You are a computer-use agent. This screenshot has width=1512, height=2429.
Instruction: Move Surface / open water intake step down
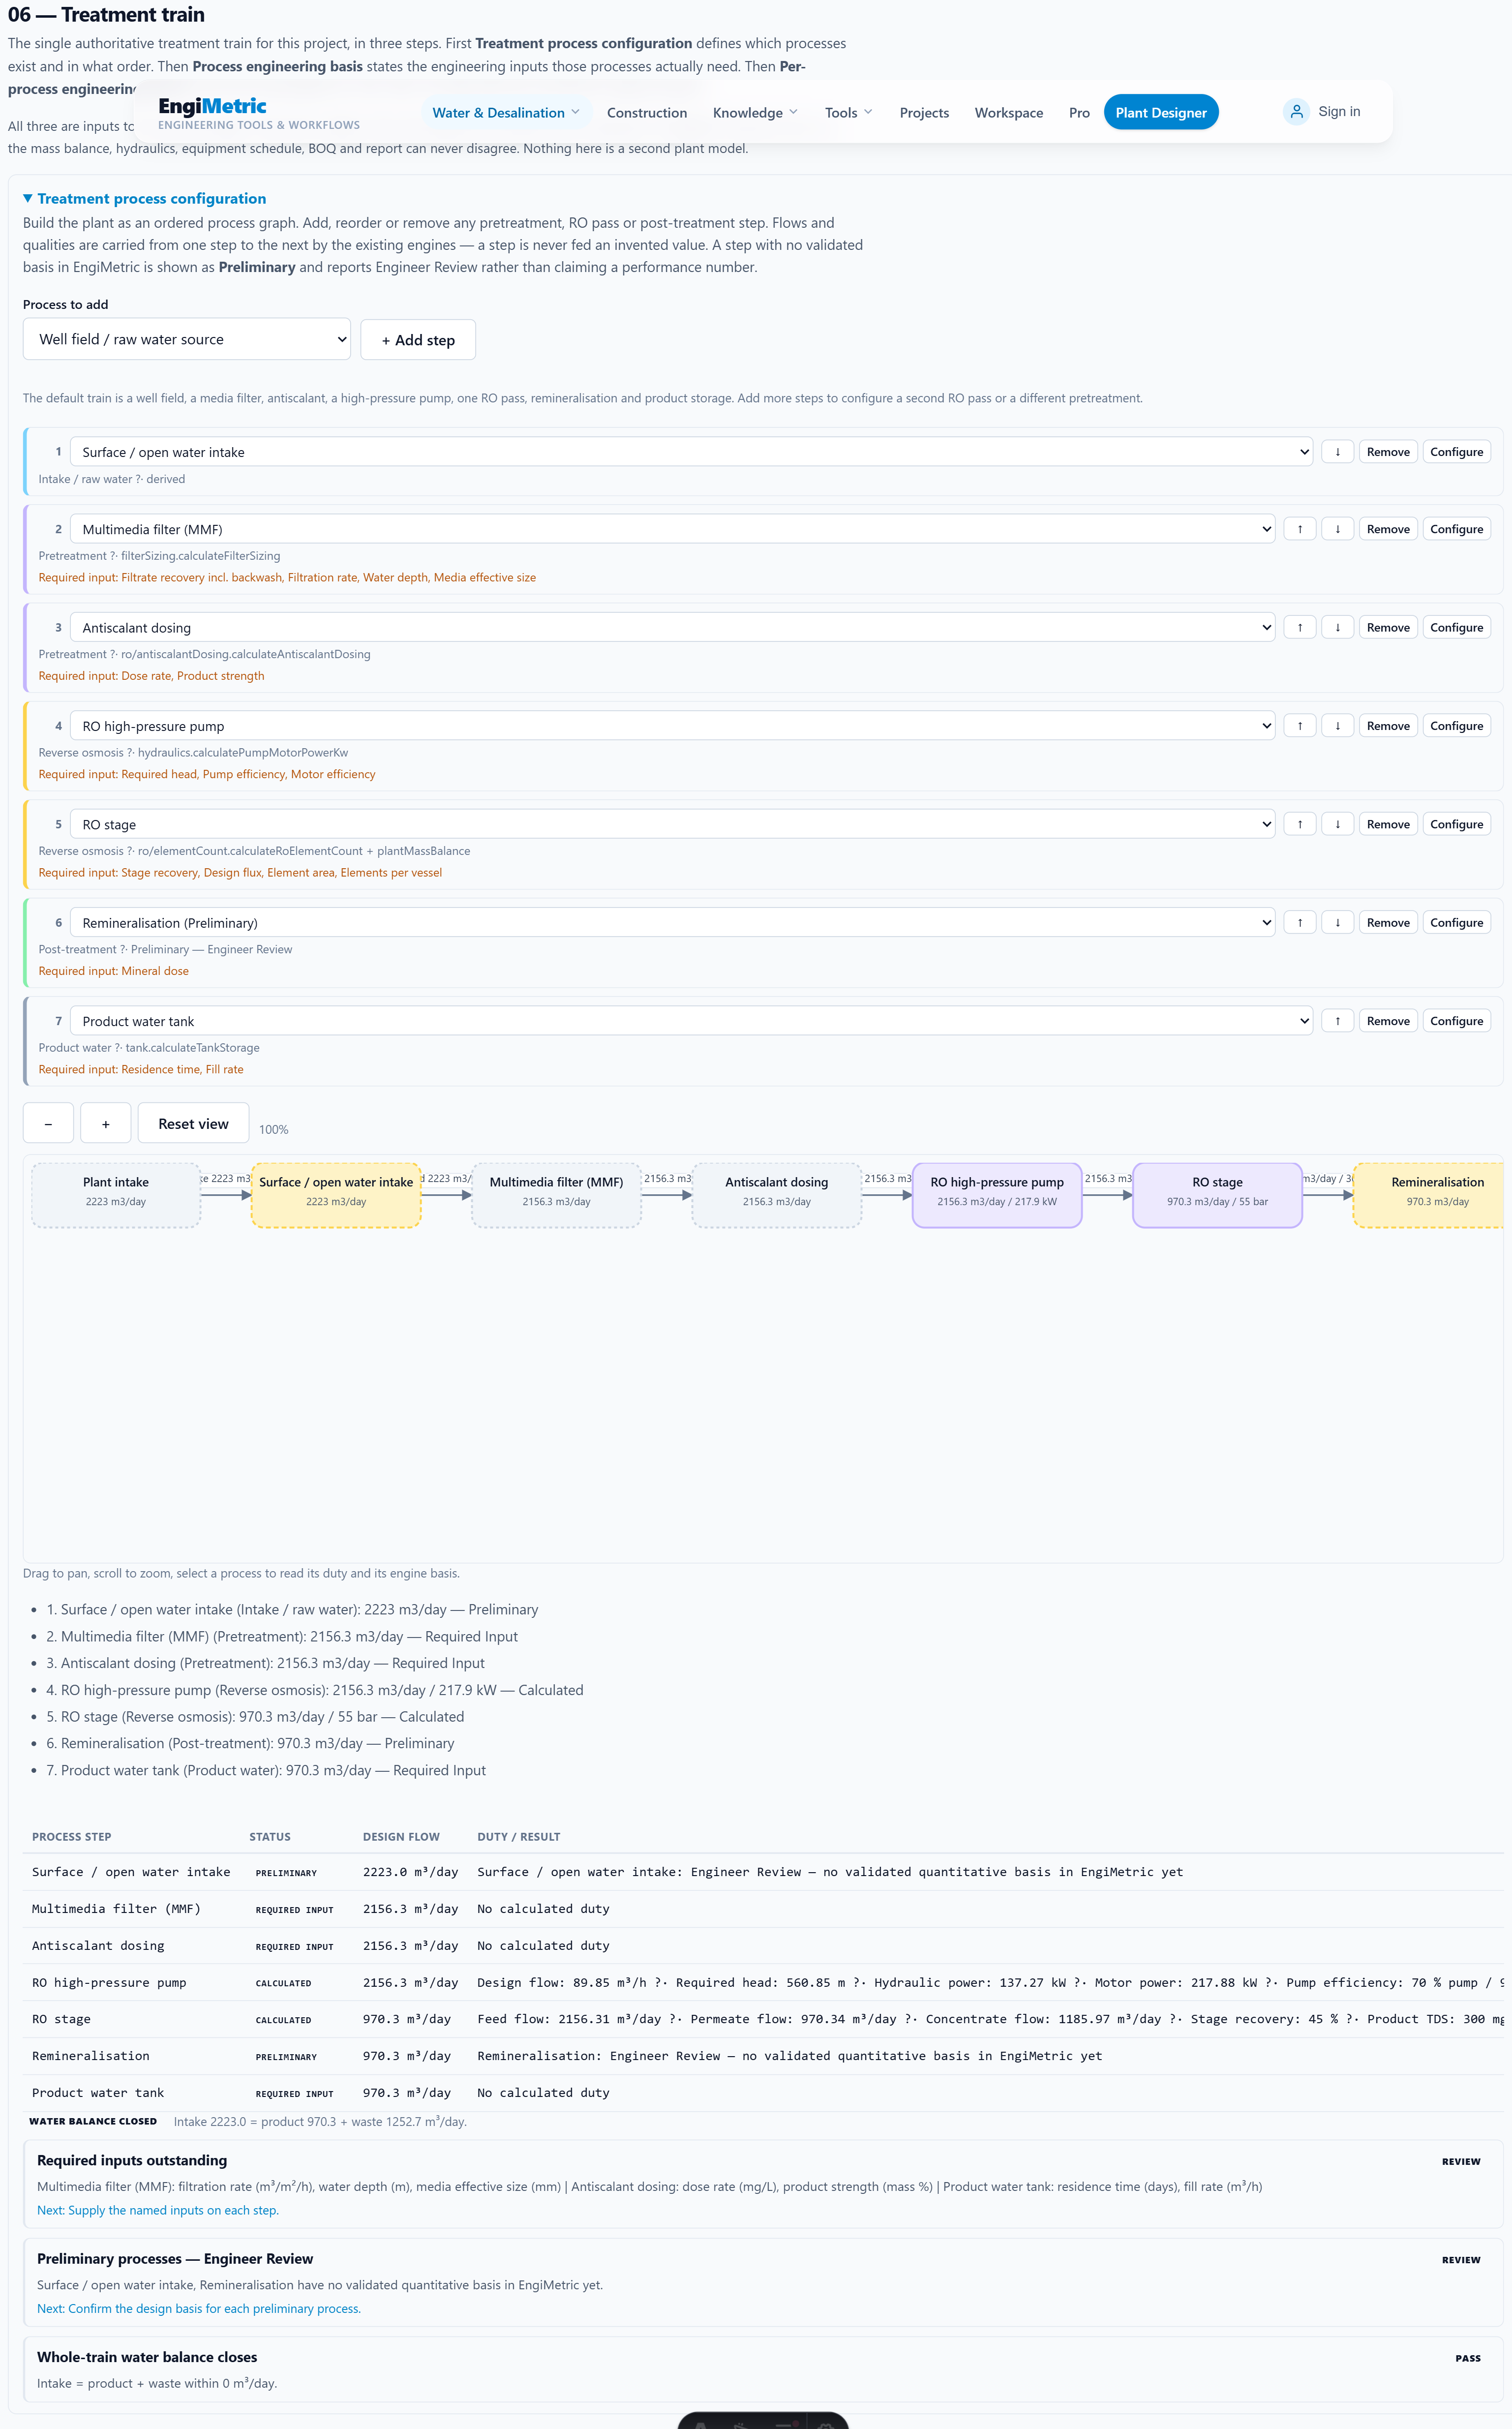[1337, 452]
